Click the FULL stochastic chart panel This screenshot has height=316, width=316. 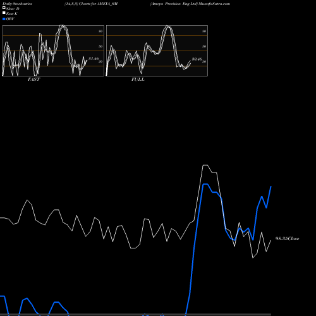tap(157, 51)
